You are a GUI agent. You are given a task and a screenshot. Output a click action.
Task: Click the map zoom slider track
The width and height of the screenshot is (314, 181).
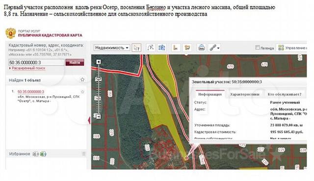98,89
